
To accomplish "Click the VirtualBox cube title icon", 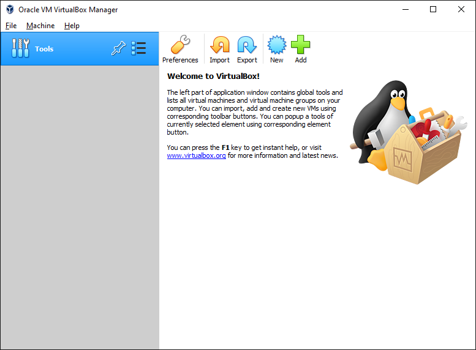I will [x=10, y=9].
